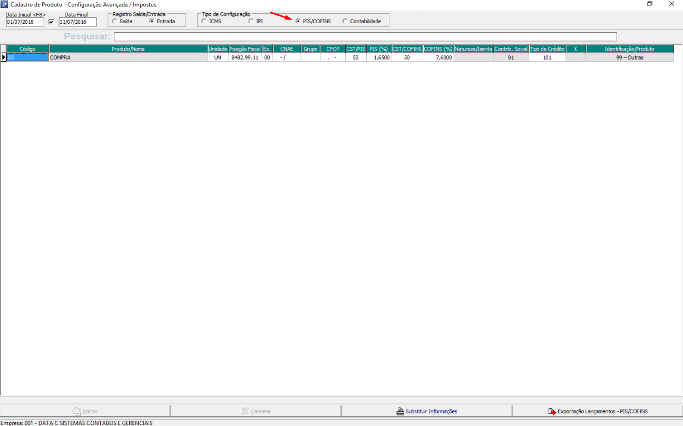Click the Produto/Nome column header
This screenshot has height=426, width=683.
coord(128,49)
